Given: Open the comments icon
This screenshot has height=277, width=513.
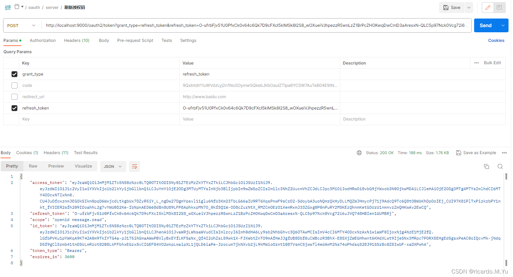Looking at the screenshot, I should [x=499, y=8].
